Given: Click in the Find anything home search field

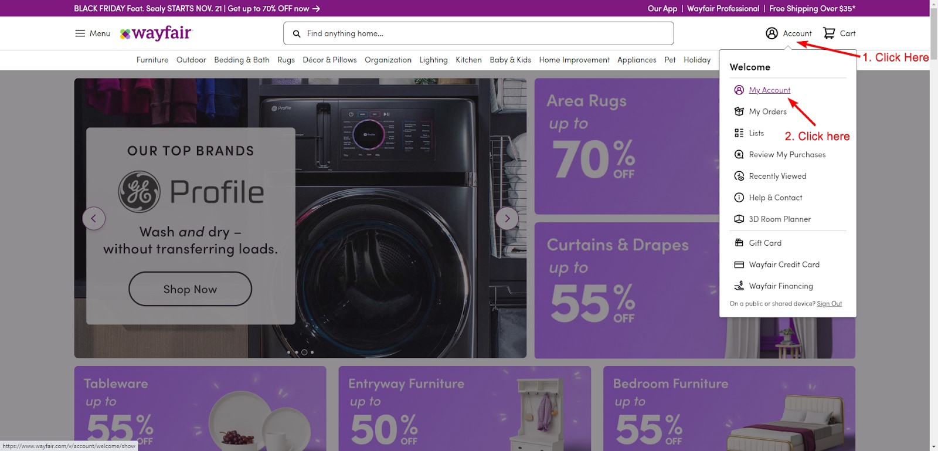Looking at the screenshot, I should tap(478, 33).
